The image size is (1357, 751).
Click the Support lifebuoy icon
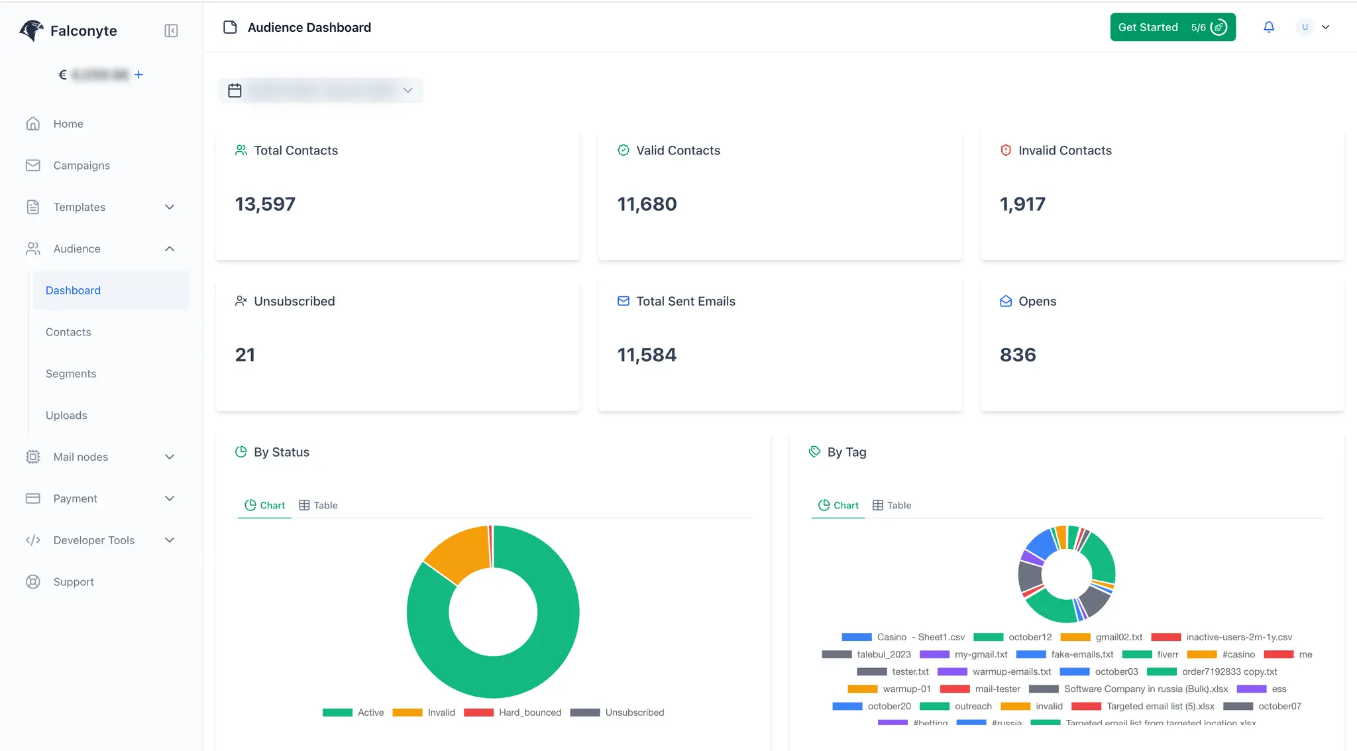(33, 582)
